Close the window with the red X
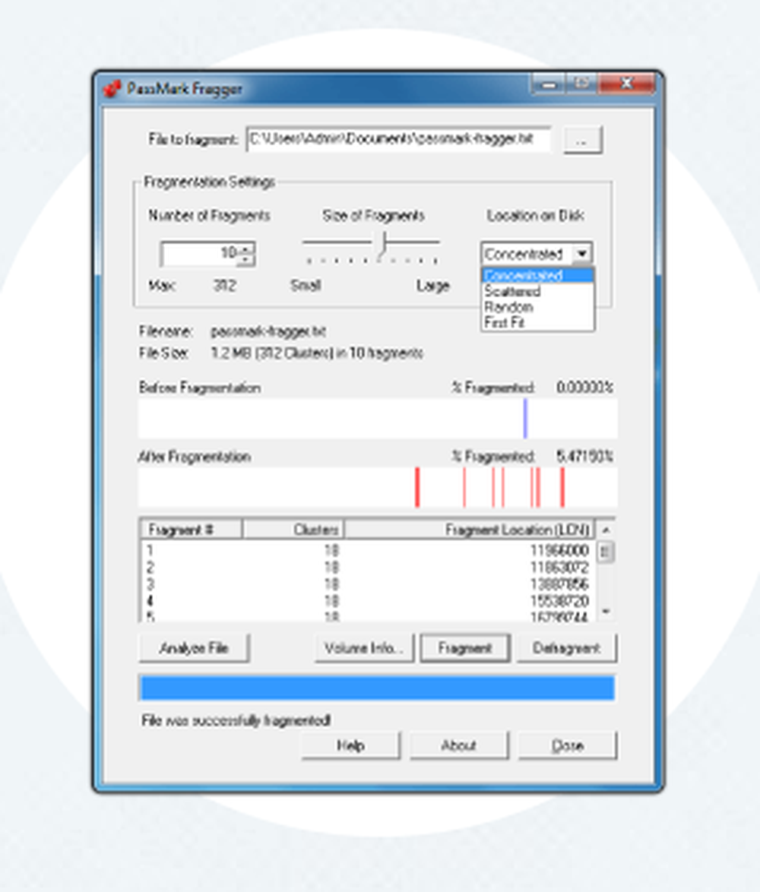The image size is (760, 892). (x=626, y=84)
